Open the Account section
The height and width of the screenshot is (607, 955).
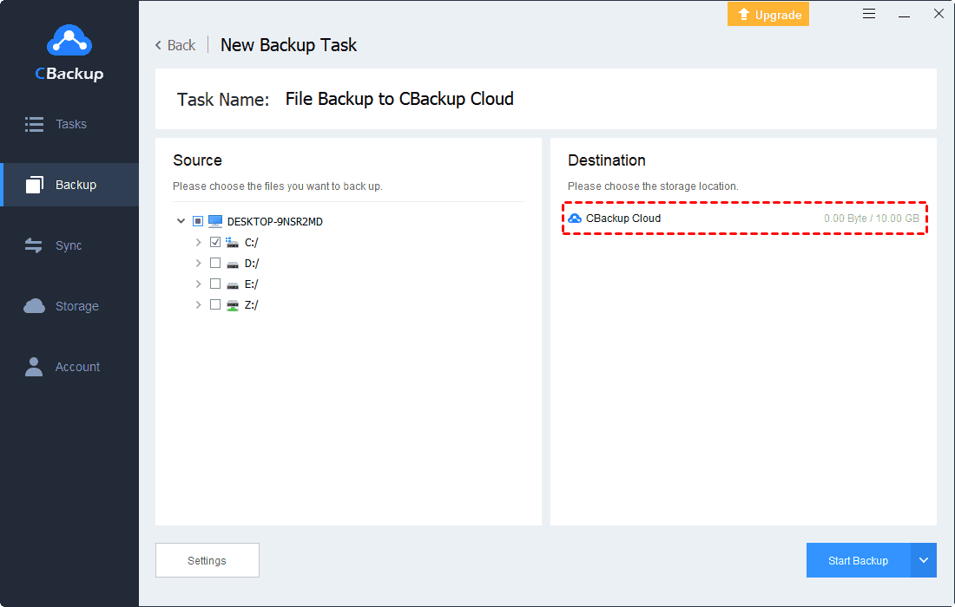point(69,367)
